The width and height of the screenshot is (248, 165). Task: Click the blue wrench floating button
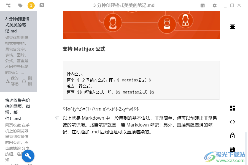28,156
